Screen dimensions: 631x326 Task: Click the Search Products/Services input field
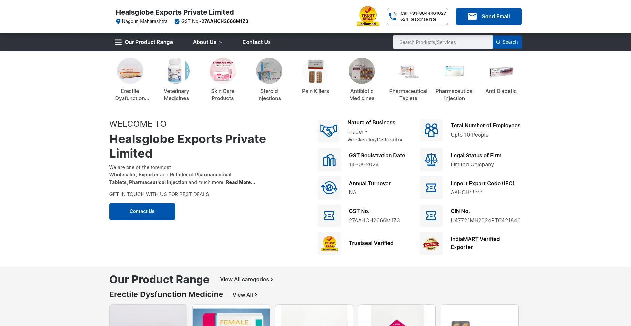[442, 42]
